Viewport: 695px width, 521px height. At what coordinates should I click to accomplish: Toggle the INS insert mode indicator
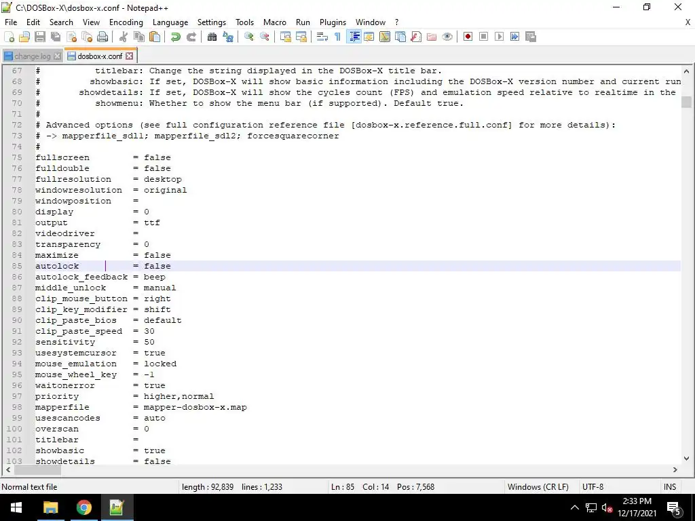click(x=670, y=487)
